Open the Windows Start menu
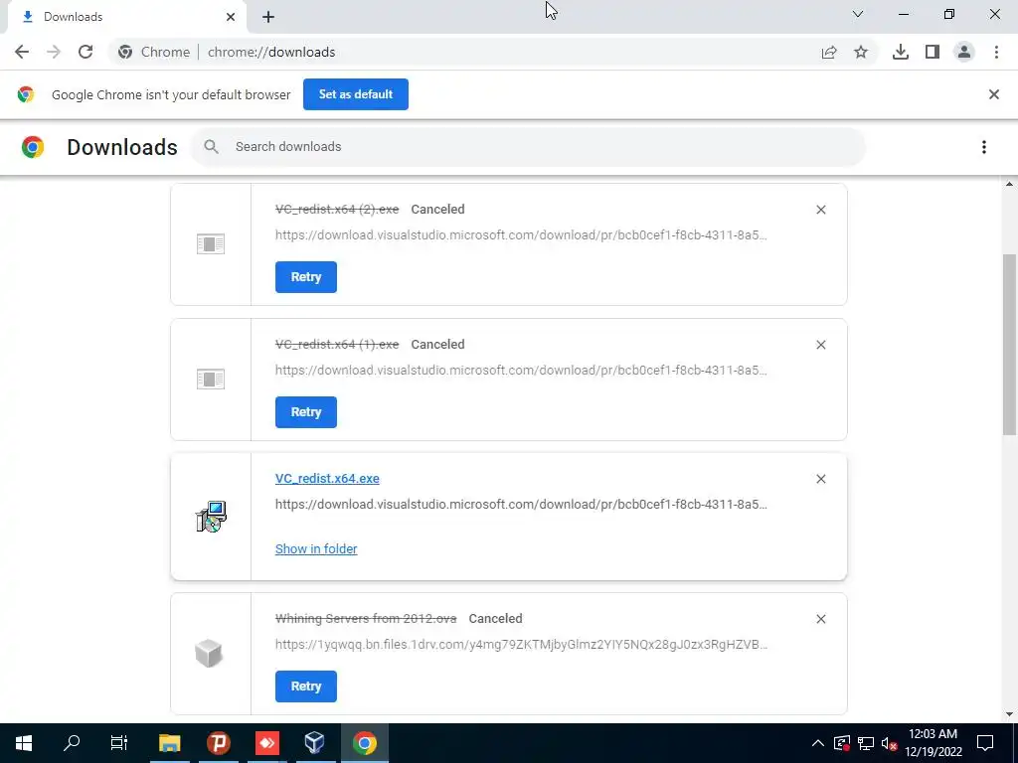The width and height of the screenshot is (1018, 763). coord(24,743)
